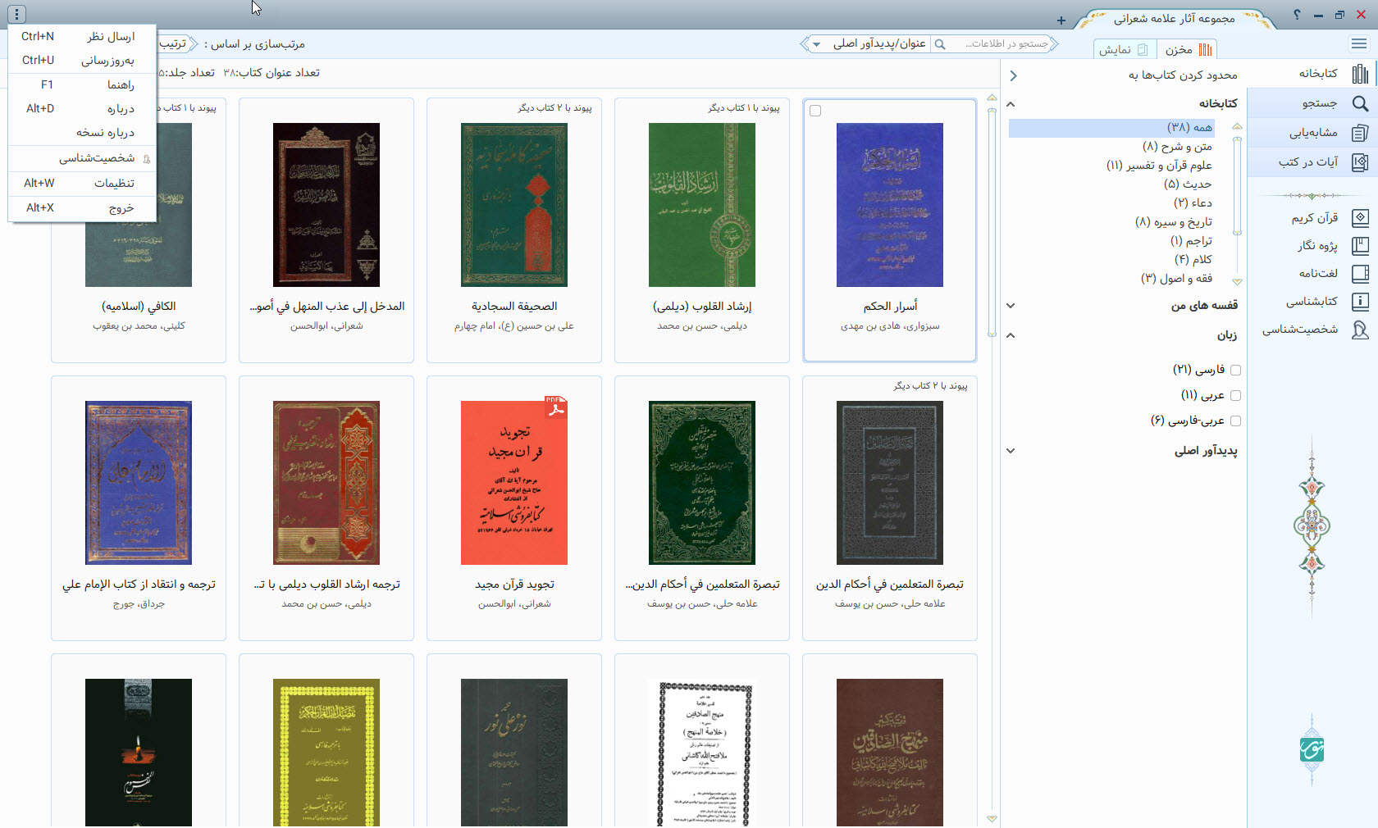Screen dimensions: 1378x828
Task: Select تاریخ و سیره (۸) category
Action: tap(1174, 222)
